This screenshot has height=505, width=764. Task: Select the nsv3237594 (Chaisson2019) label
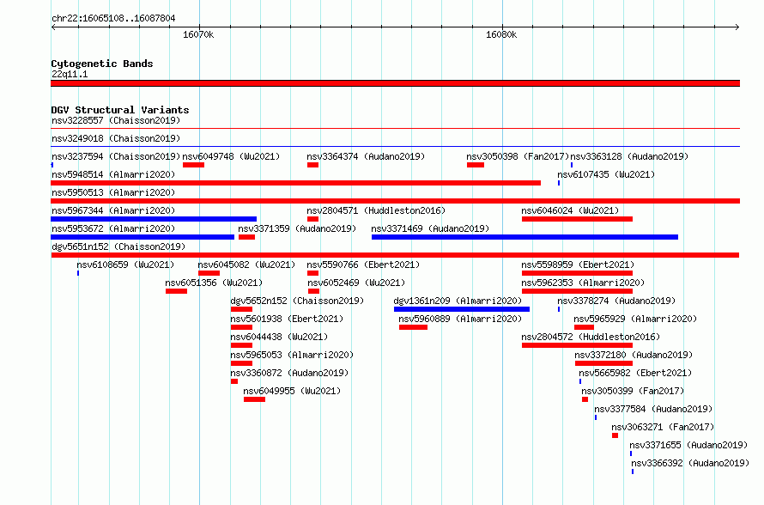coord(116,156)
